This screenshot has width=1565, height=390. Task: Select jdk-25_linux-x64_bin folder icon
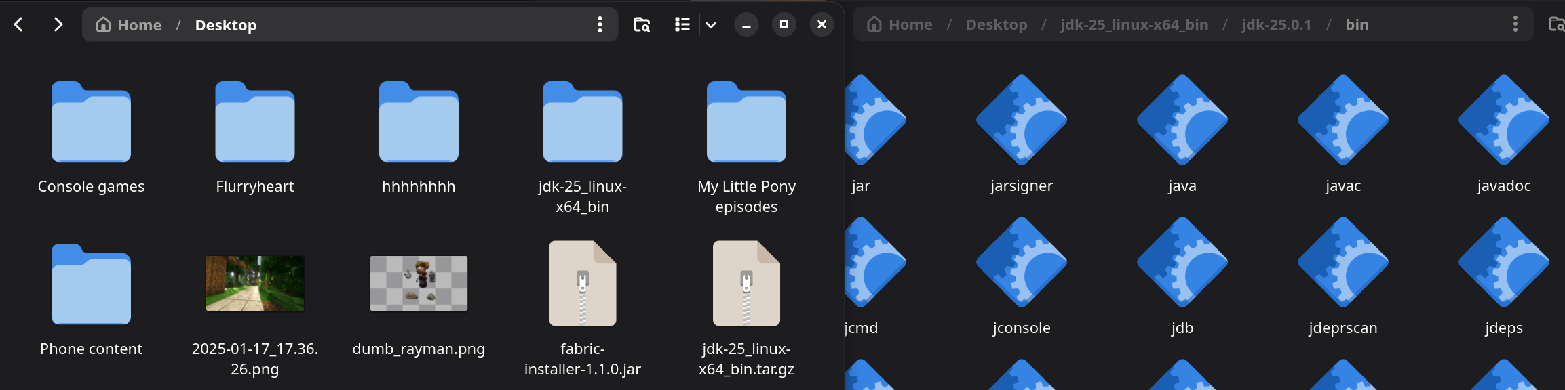[x=583, y=122]
